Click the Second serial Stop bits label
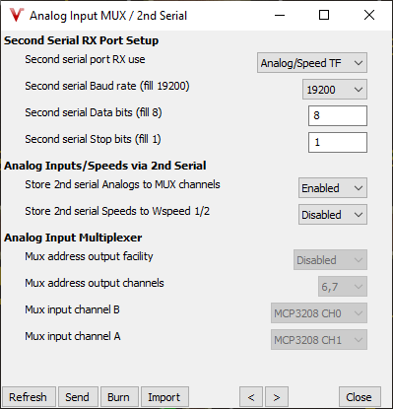This screenshot has width=393, height=409. (93, 139)
